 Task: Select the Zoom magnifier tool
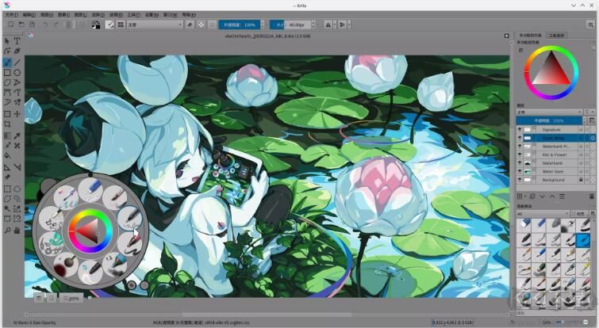(x=7, y=231)
